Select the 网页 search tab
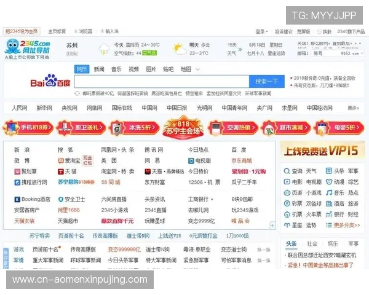This screenshot has width=369, height=295. (82, 69)
